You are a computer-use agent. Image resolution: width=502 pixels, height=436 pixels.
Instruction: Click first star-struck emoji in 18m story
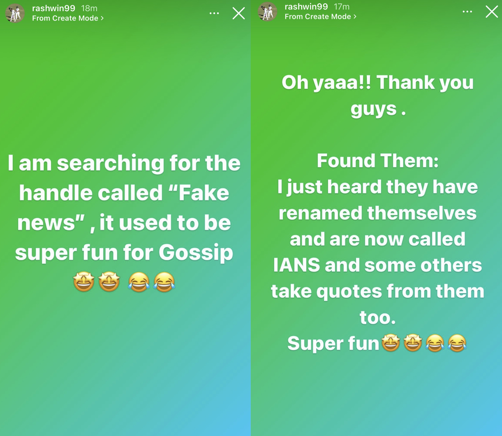tap(83, 283)
